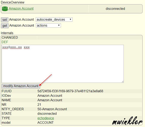
Task: Click the set button
Action: [4, 20]
